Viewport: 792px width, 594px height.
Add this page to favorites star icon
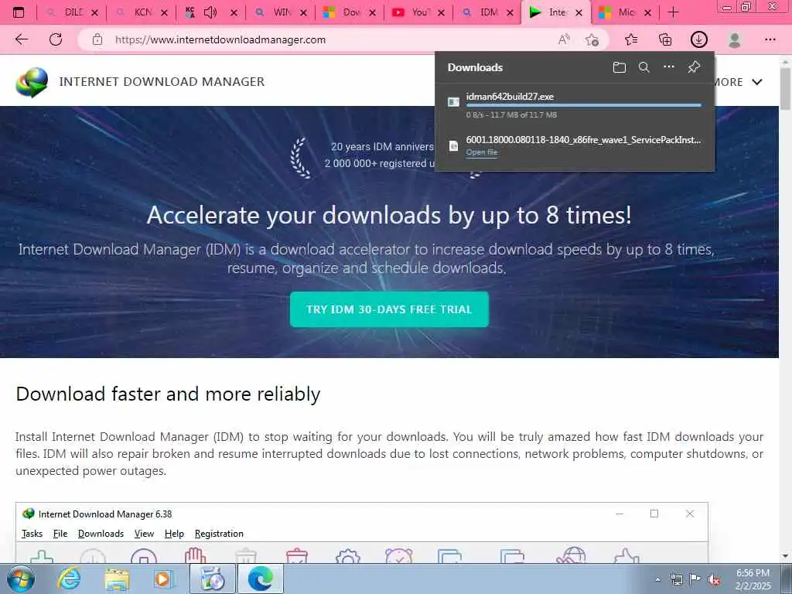click(592, 39)
